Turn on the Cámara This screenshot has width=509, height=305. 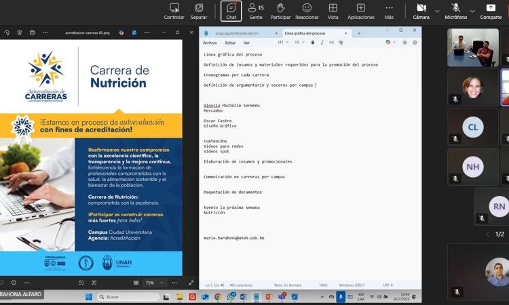point(421,12)
